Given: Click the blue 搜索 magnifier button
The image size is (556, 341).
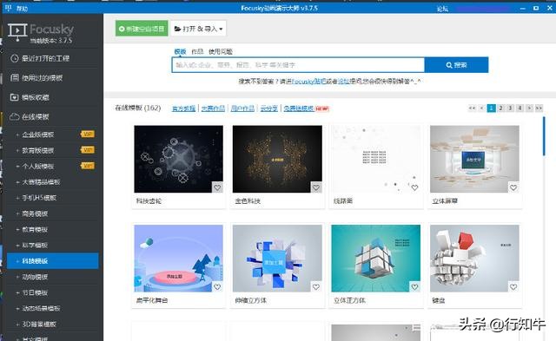Looking at the screenshot, I should [456, 65].
